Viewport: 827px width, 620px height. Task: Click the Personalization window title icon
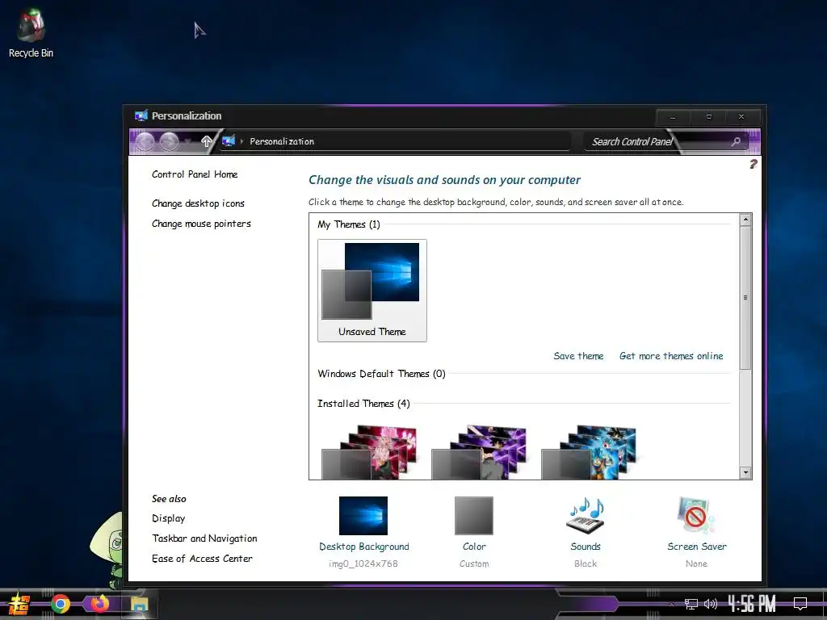[141, 116]
